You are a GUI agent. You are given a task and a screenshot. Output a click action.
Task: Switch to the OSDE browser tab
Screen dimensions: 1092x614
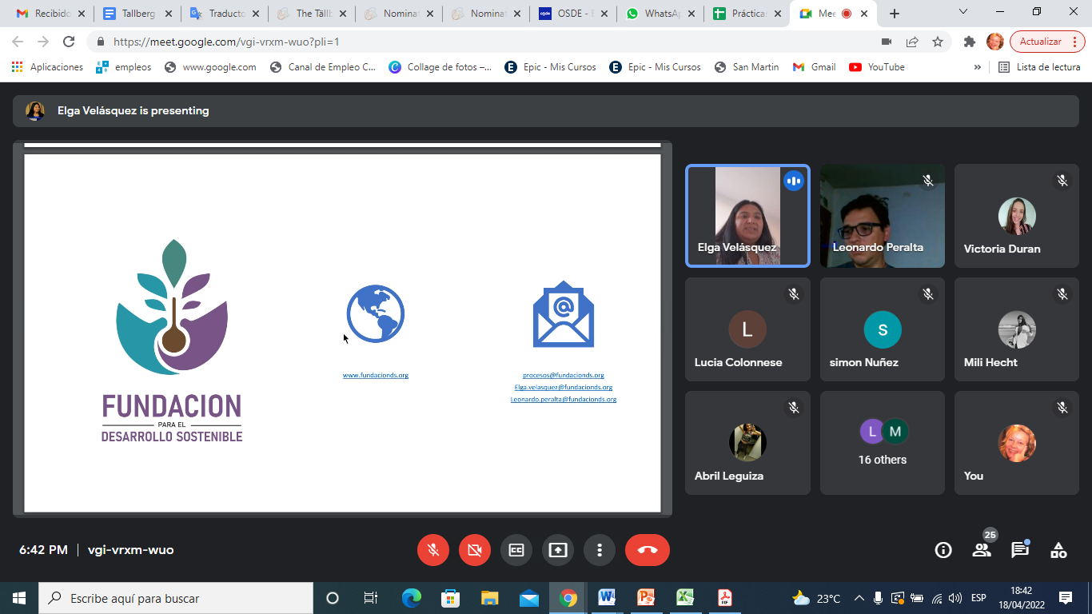click(x=572, y=14)
